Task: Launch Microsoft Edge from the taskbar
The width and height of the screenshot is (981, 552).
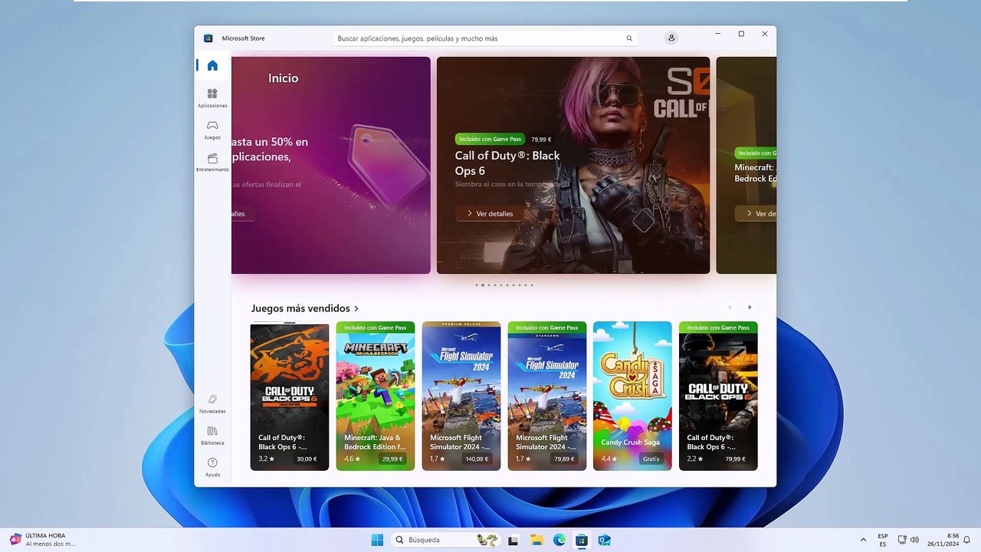Action: pyautogui.click(x=559, y=540)
